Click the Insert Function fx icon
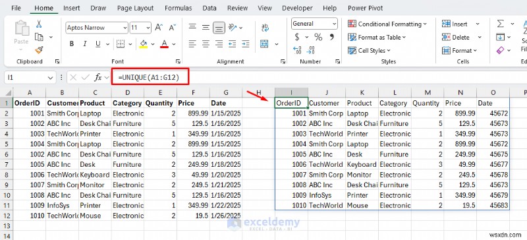Viewport: 527px width, 240px height. [x=97, y=77]
